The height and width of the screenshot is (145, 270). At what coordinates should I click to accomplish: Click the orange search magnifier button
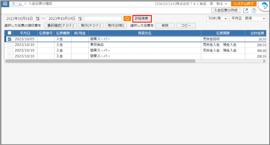click(x=127, y=19)
